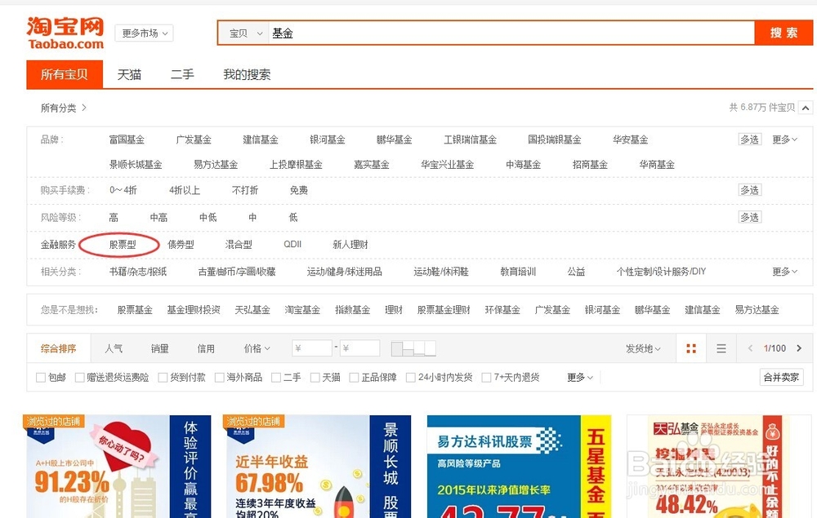
Task: Filter by 债券型
Action: click(x=181, y=245)
